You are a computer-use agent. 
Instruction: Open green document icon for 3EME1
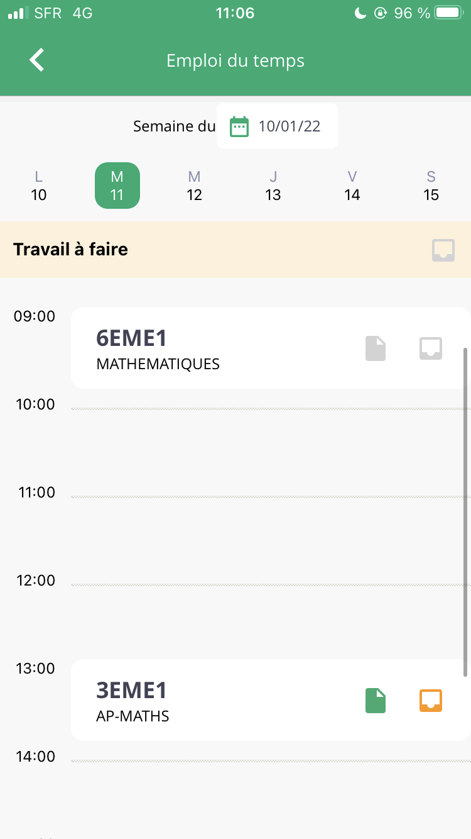point(376,701)
